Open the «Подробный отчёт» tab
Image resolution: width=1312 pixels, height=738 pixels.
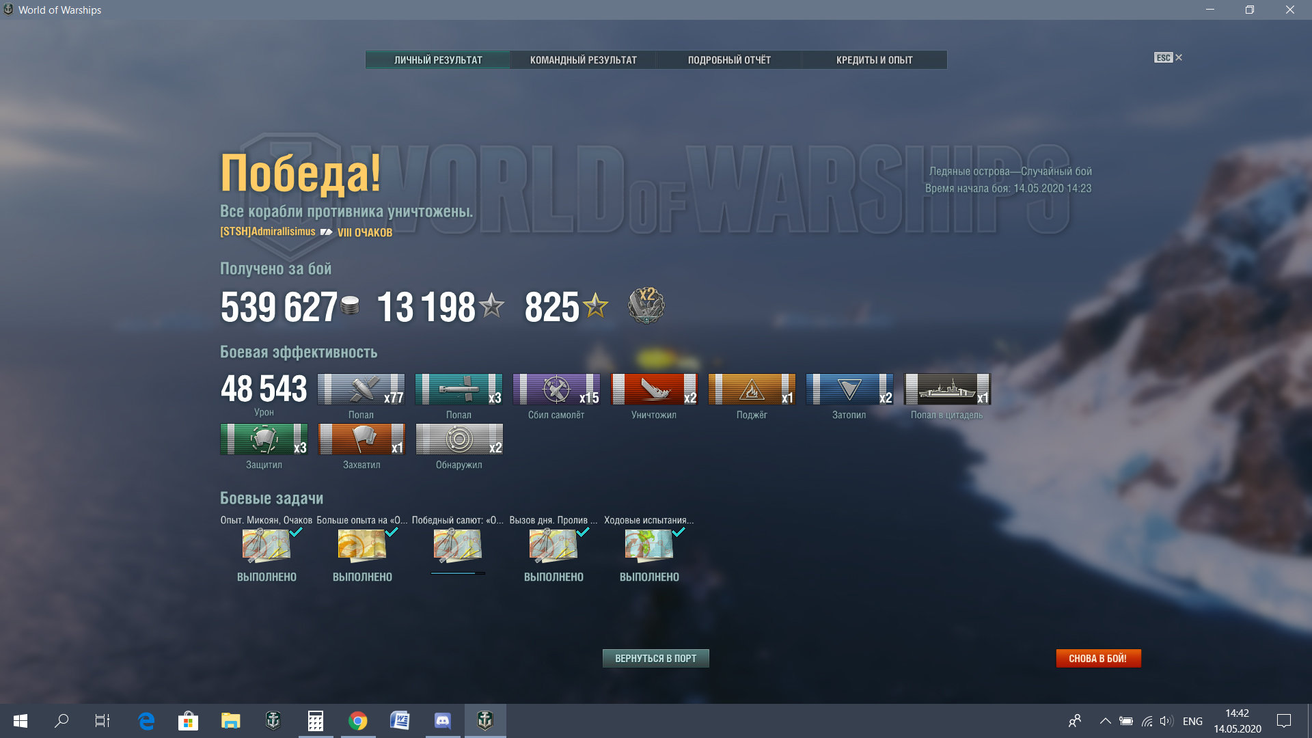point(729,60)
